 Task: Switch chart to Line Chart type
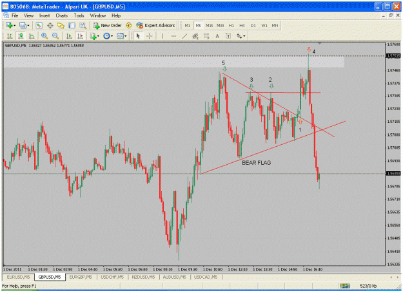(x=32, y=36)
